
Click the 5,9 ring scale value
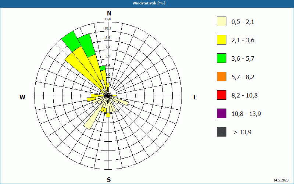click(108, 56)
